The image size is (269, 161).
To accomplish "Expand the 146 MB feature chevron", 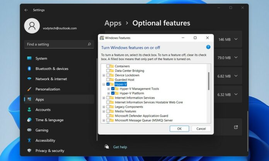I will pyautogui.click(x=236, y=39).
